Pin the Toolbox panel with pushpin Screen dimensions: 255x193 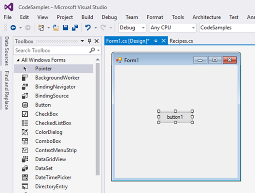(x=89, y=41)
